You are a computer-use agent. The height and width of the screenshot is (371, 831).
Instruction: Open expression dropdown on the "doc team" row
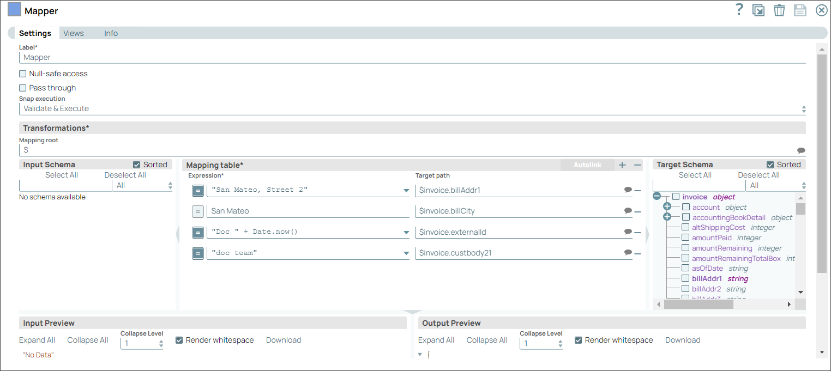coord(406,253)
